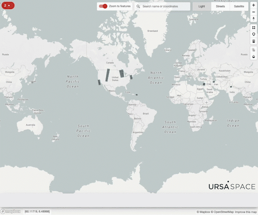This screenshot has height=215, width=258.
Task: Select the footprint between Egypt and Iraq labels
Action: (x=204, y=84)
